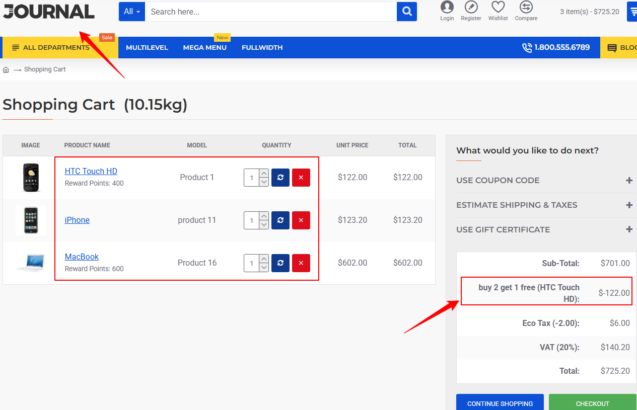
Task: Open the HTC Touch HD product link
Action: click(91, 172)
